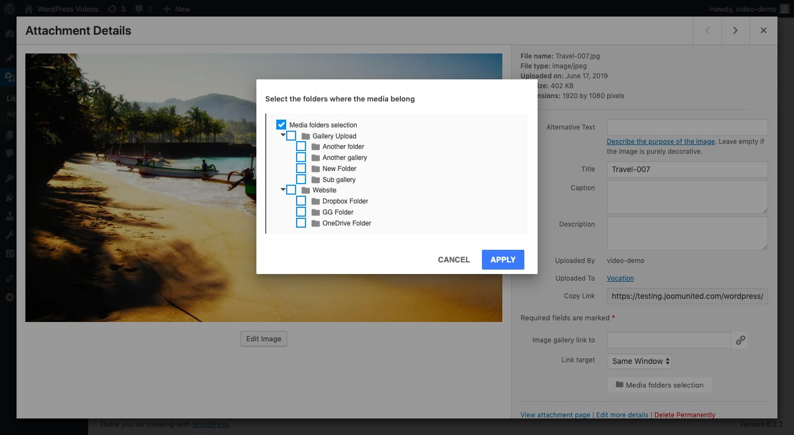Open the Vocation uploaded-to link
Image resolution: width=794 pixels, height=435 pixels.
(620, 278)
